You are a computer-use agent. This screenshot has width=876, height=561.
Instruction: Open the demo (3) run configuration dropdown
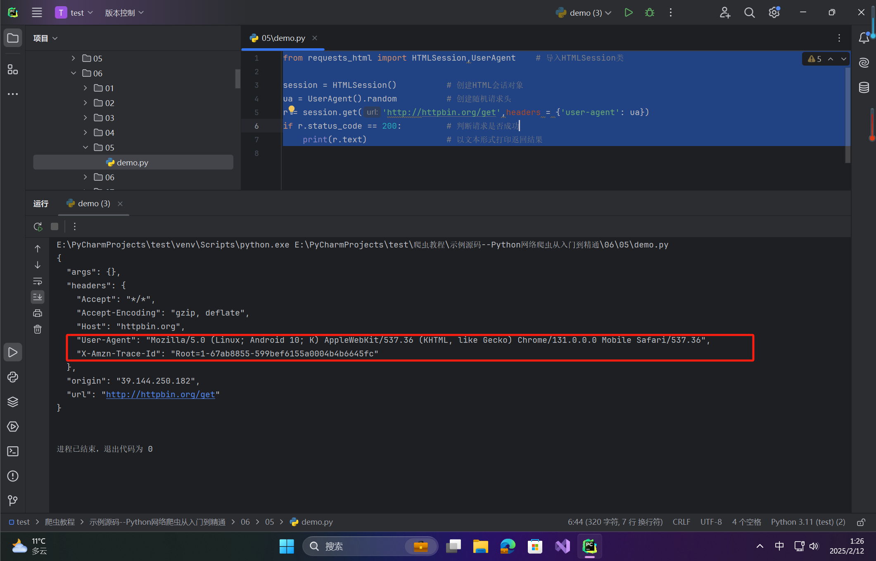583,13
